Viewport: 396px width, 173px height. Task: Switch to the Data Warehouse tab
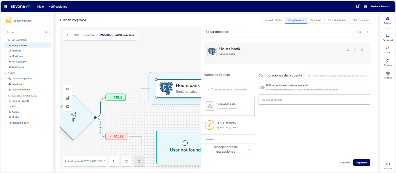tap(337, 20)
